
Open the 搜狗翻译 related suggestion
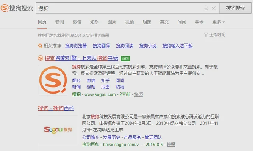(102, 46)
